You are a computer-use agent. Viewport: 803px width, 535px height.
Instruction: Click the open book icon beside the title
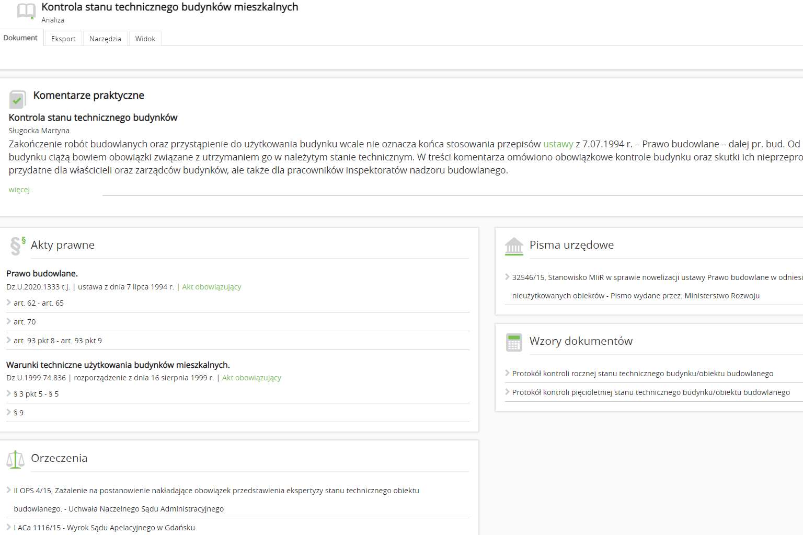[26, 11]
